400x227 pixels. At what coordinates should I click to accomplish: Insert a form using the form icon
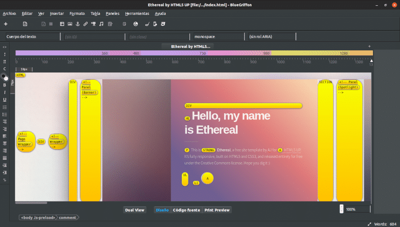click(110, 24)
